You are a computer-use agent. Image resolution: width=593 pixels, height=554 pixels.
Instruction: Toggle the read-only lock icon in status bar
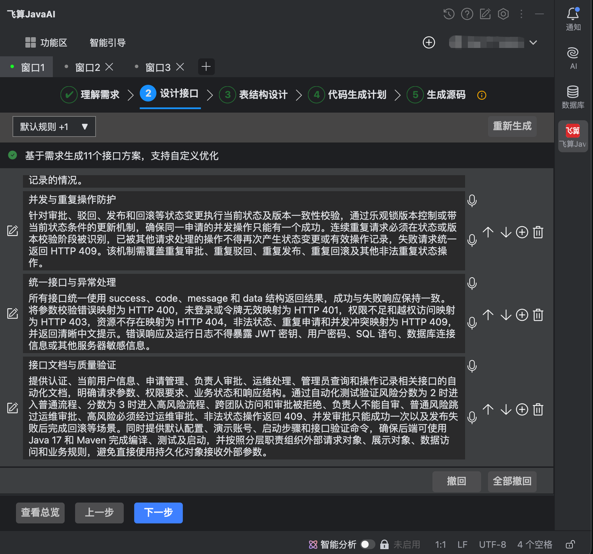570,544
